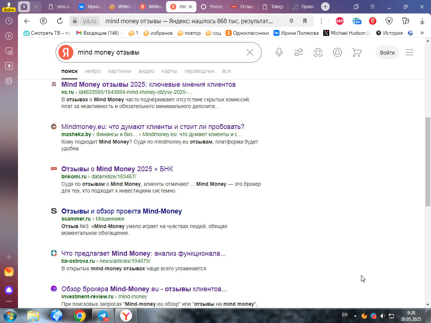Close the active mind money tab
Screen dimensions: 431x323
pyautogui.click(x=190, y=7)
